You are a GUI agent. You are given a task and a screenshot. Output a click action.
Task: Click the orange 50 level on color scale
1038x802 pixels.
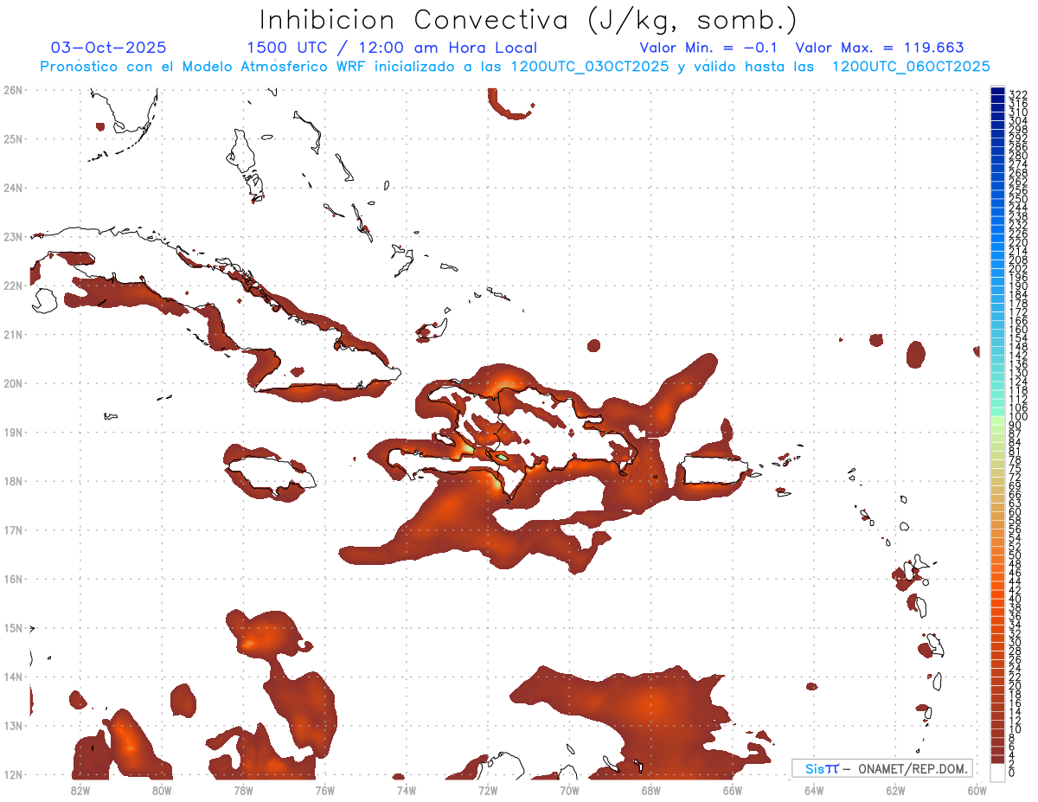point(997,555)
